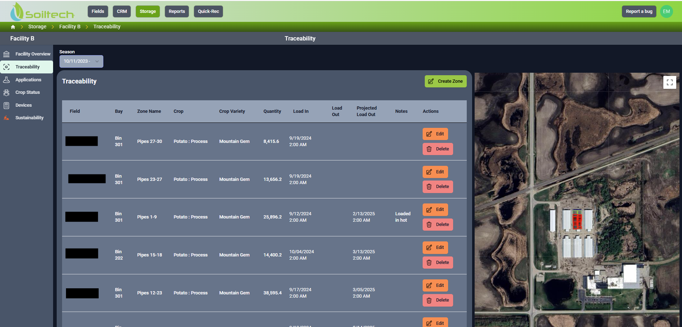Edit the Pipes 27-30 zone
This screenshot has width=682, height=327.
[435, 134]
